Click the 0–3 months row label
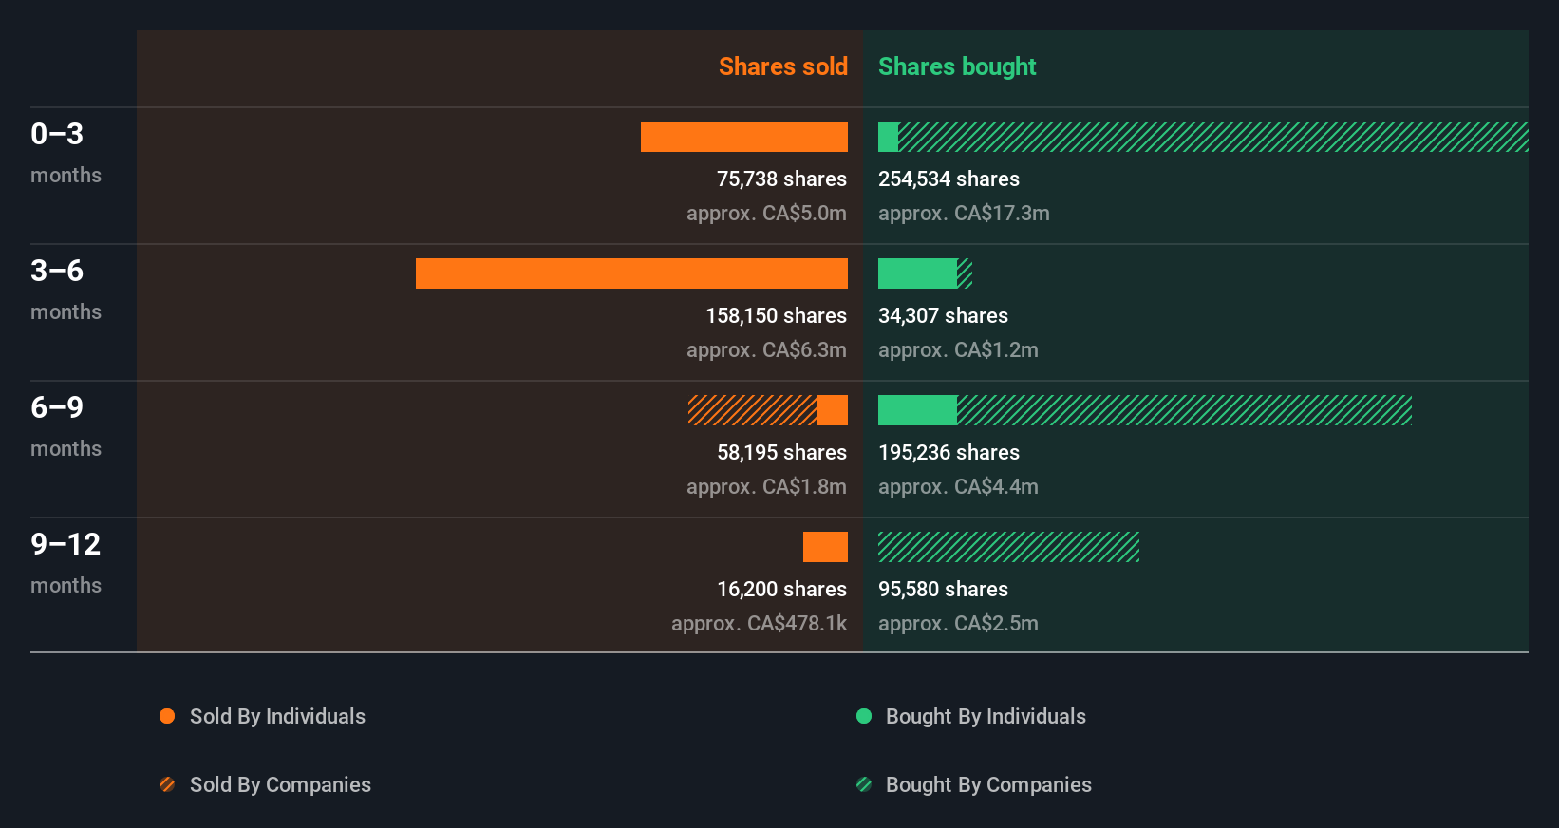Viewport: 1559px width, 828px height. click(66, 154)
